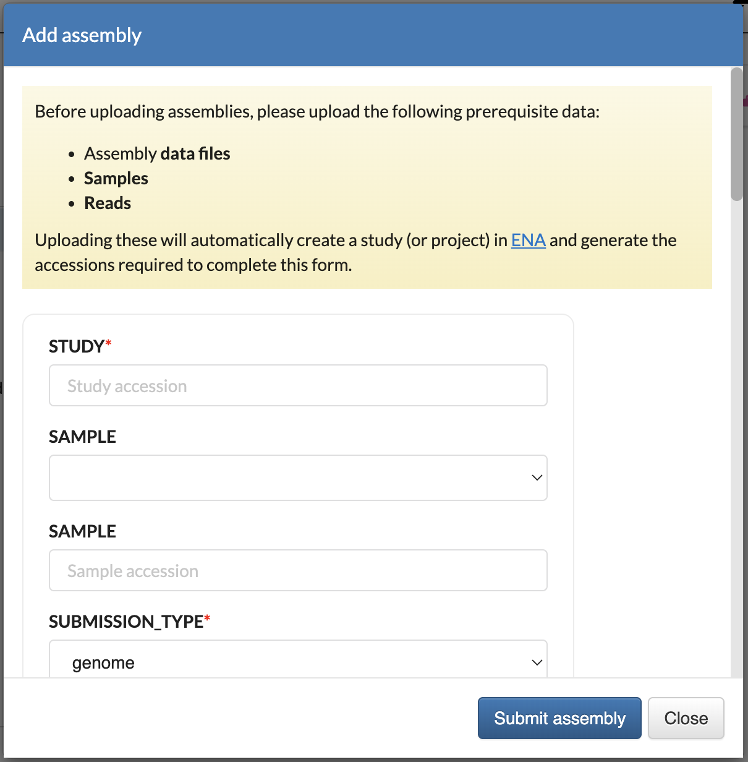Open the ENA link in the notice
The width and height of the screenshot is (748, 762).
click(x=528, y=240)
